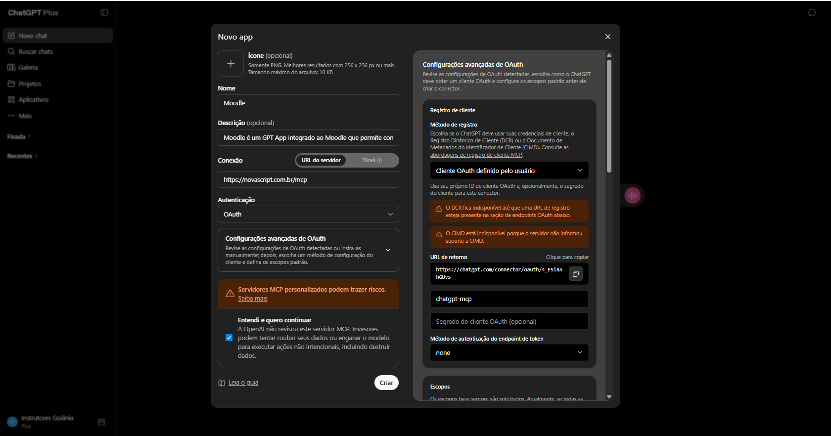The height and width of the screenshot is (436, 831).
Task: Click the top-right dashed circle icon
Action: (812, 12)
